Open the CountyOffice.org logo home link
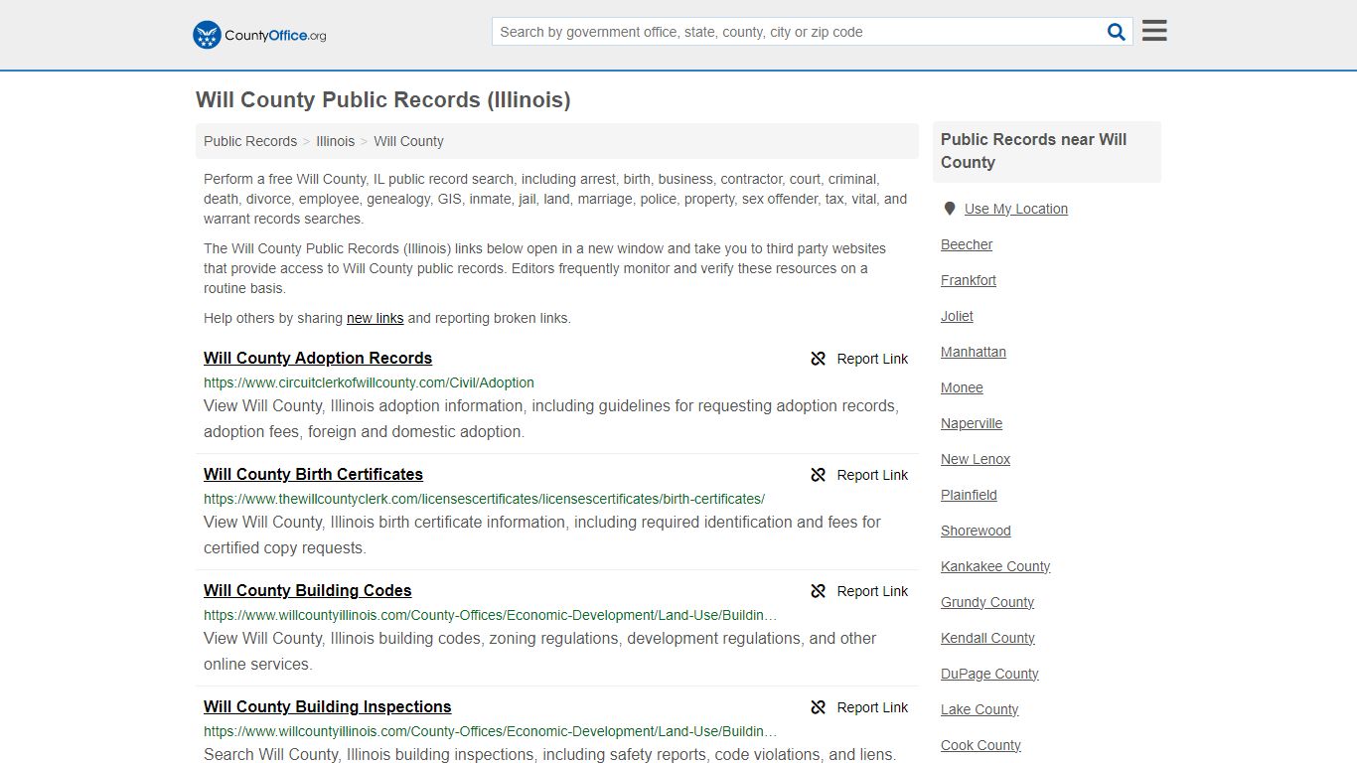The image size is (1357, 763). pos(259,35)
